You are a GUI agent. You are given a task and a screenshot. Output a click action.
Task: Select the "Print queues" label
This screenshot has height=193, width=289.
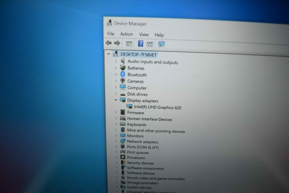(138, 152)
